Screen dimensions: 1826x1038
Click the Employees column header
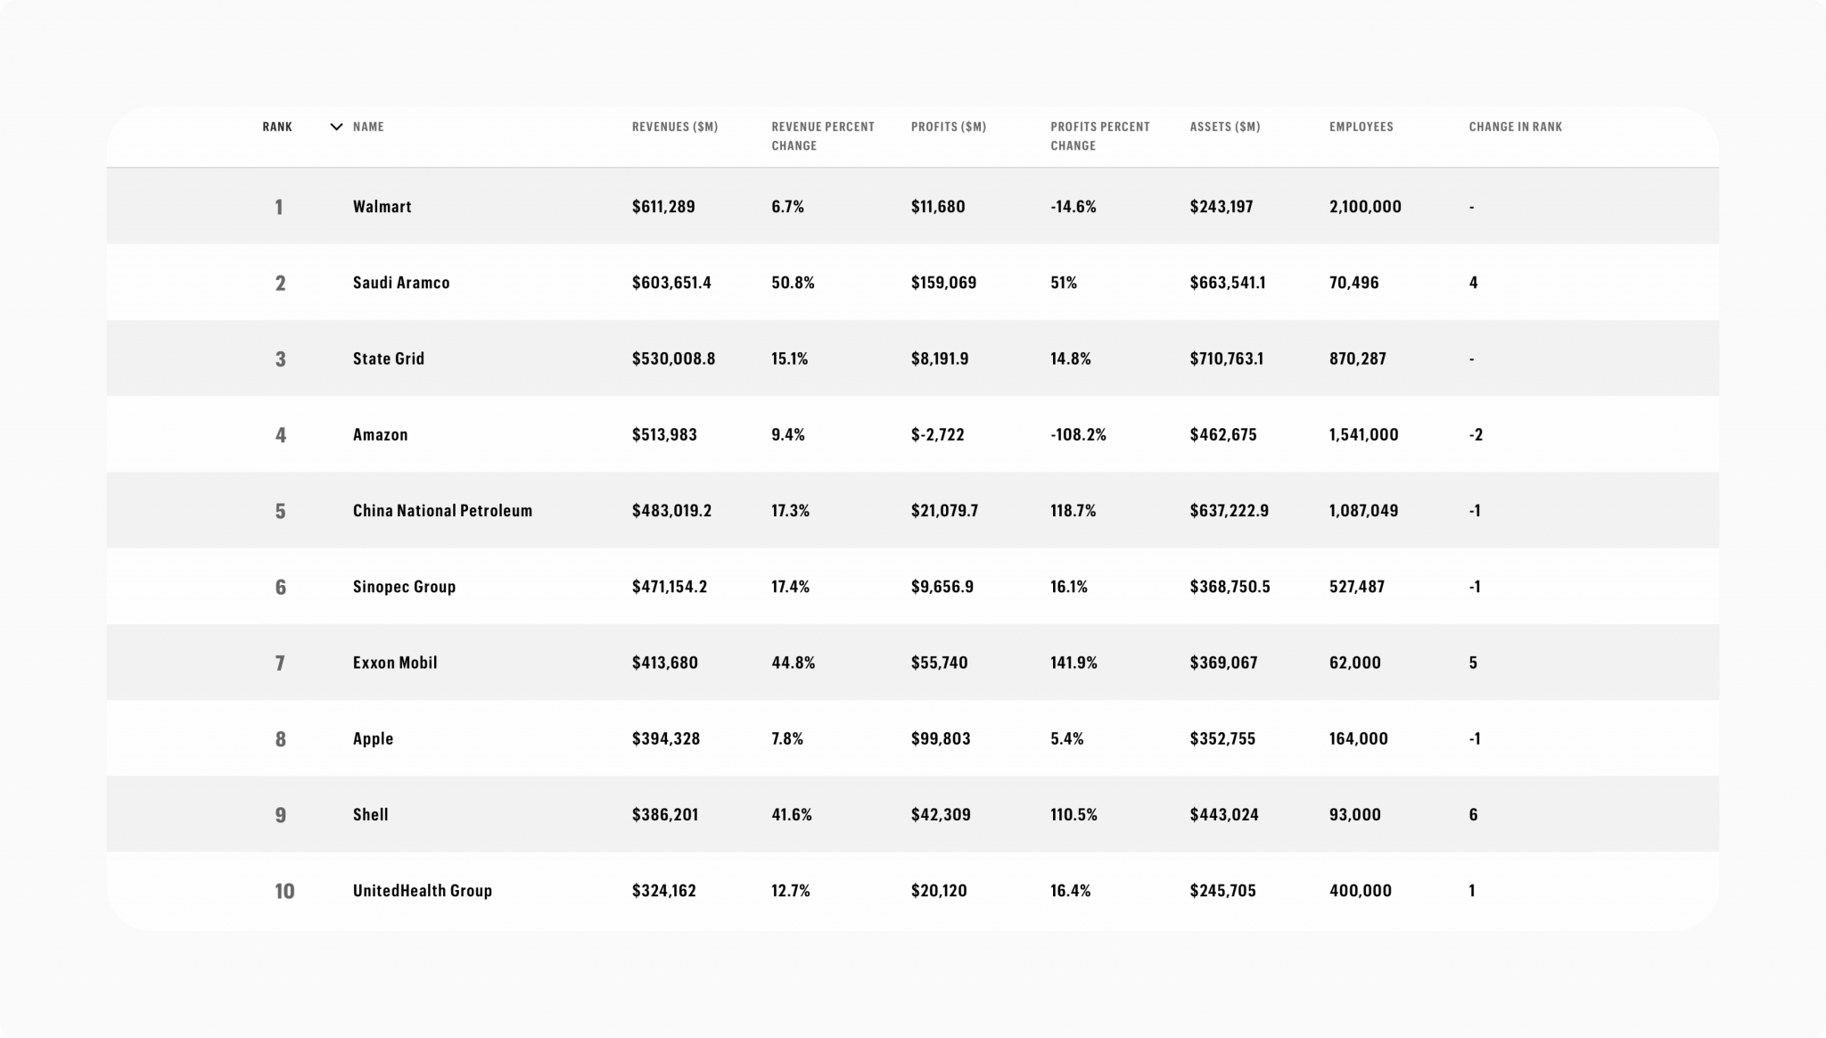pyautogui.click(x=1361, y=127)
